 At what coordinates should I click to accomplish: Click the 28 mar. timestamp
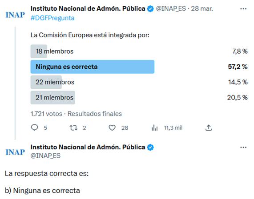(x=202, y=8)
